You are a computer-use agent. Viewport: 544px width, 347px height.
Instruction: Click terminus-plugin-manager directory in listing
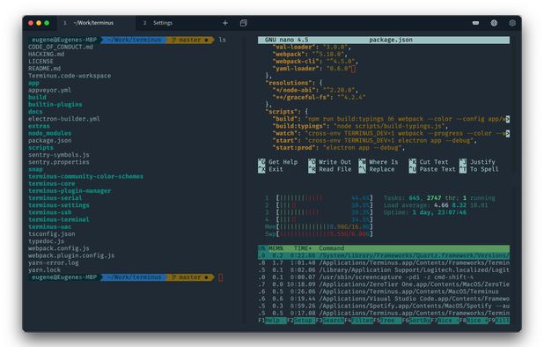(70, 191)
